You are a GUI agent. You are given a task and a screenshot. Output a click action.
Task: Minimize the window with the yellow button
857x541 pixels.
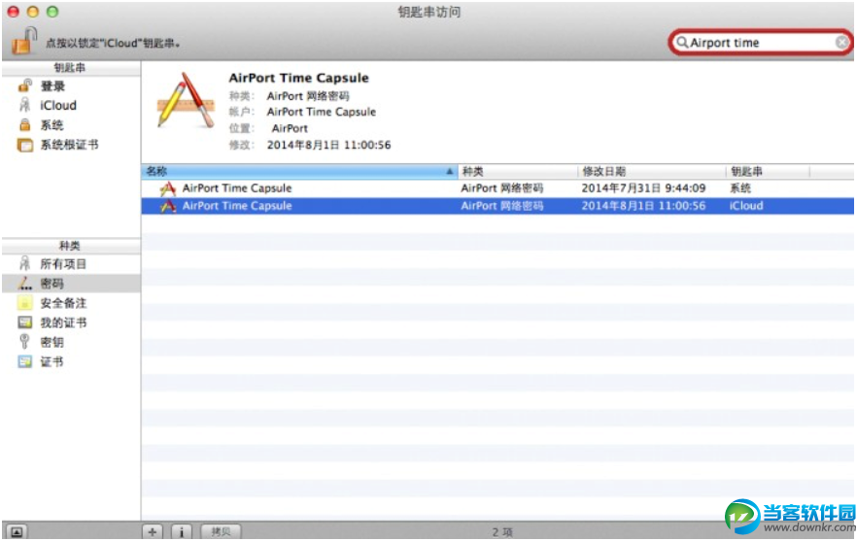33,12
